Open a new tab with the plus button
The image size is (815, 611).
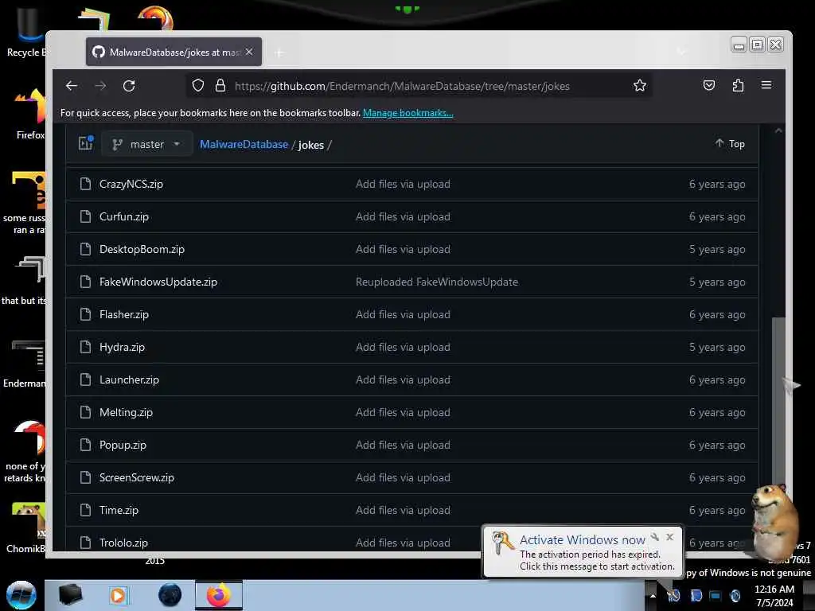click(x=279, y=53)
